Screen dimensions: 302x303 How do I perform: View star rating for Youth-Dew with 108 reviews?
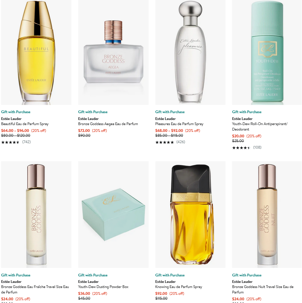point(241,148)
